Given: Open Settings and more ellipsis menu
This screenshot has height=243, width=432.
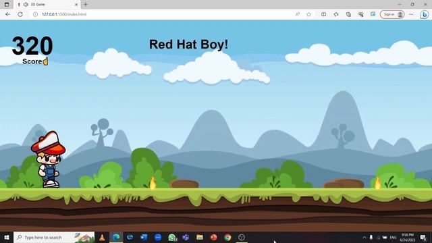Looking at the screenshot, I should pyautogui.click(x=411, y=14).
